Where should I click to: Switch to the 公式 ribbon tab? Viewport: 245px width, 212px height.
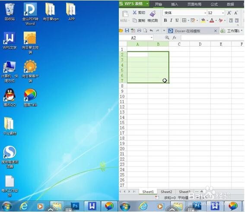(214, 4)
